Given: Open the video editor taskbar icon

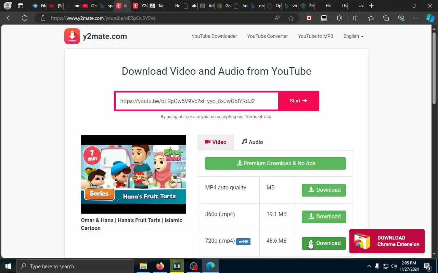Looking at the screenshot, I should (x=177, y=266).
